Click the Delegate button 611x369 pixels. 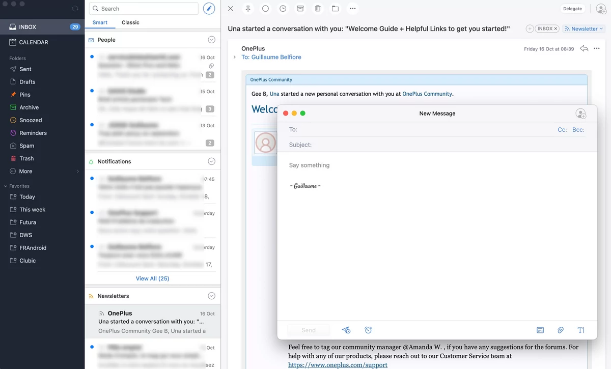coord(572,9)
